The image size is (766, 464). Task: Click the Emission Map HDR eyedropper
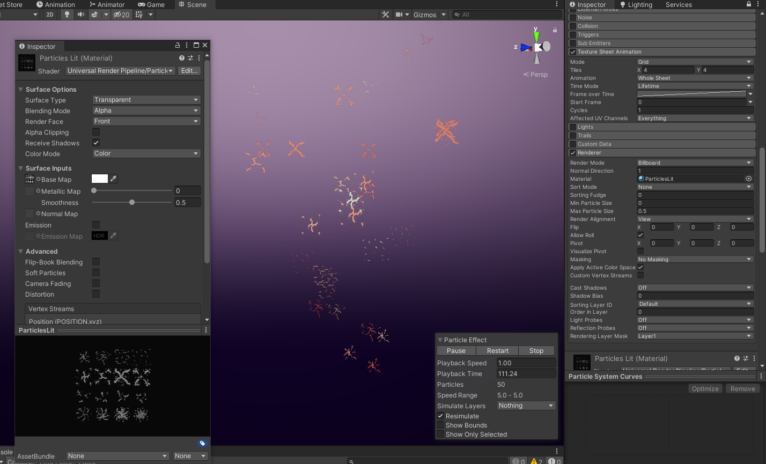tap(114, 236)
